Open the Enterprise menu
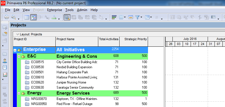The height and width of the screenshot is (107, 225). tap(55, 10)
